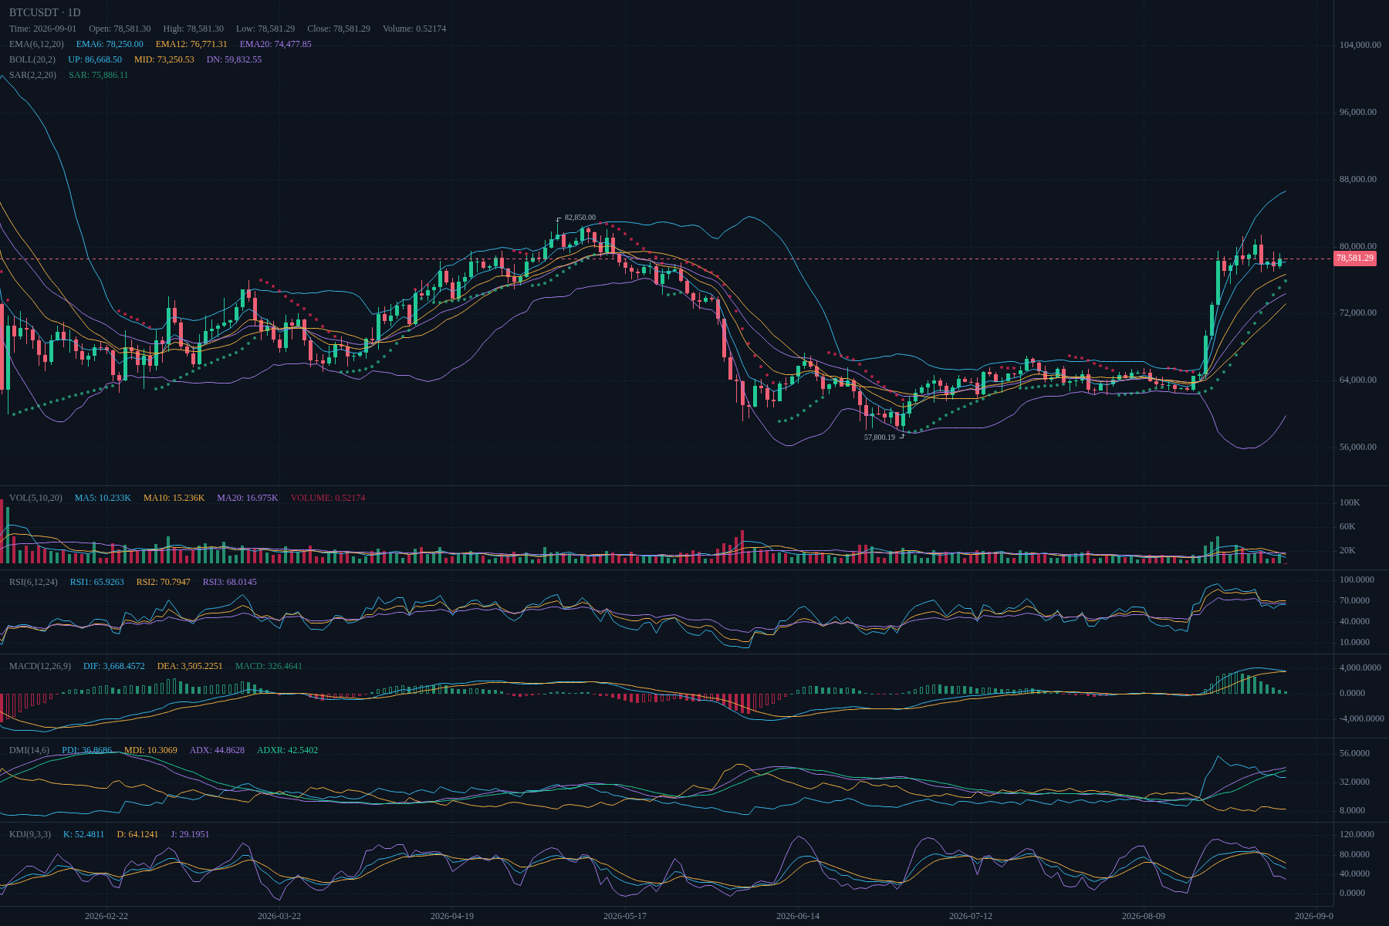Click the DIF: 3,668.4572 value

pyautogui.click(x=114, y=666)
